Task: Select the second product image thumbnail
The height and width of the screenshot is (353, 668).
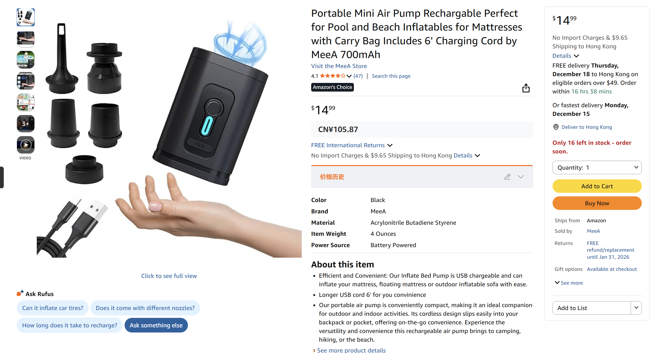Action: point(26,39)
